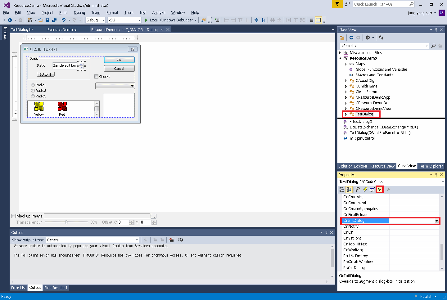This screenshot has height=300, width=447.
Task: Click the OK button in dialog
Action: coord(119,60)
